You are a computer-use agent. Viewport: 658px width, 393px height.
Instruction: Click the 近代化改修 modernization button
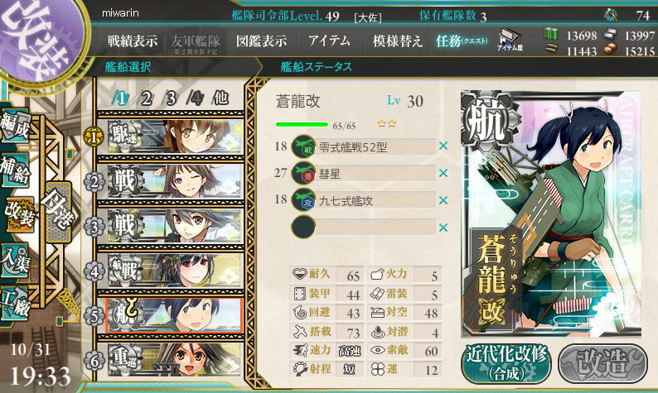click(x=507, y=363)
